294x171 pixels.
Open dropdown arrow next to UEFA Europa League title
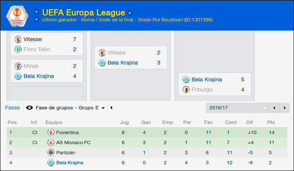click(130, 13)
